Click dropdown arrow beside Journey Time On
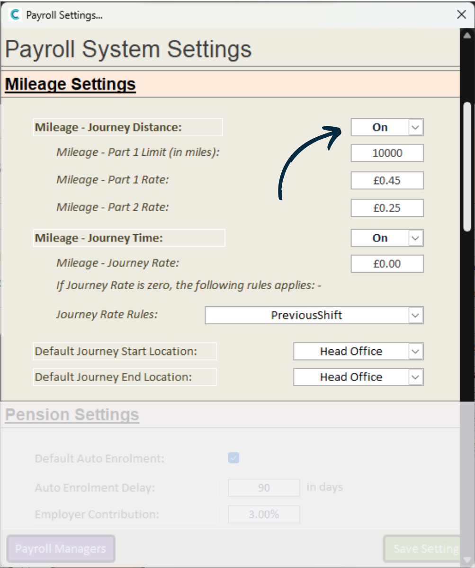 coord(415,238)
